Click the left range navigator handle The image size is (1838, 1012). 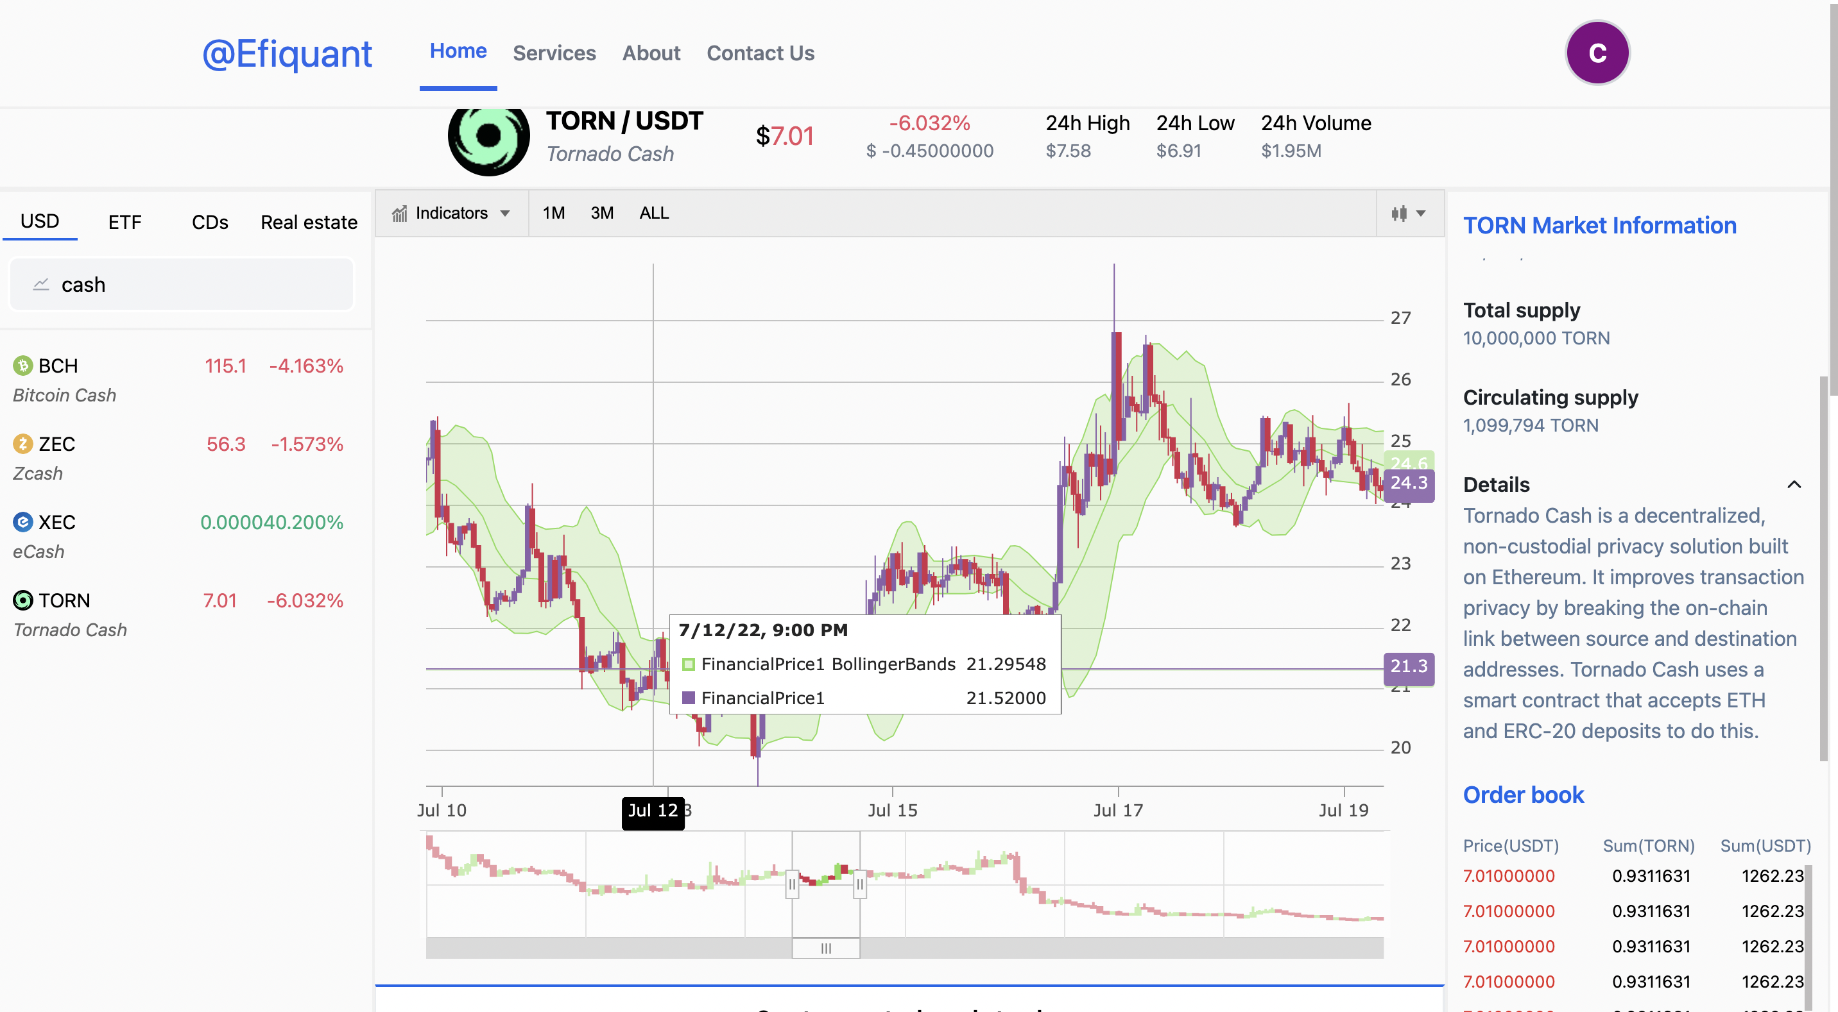791,884
